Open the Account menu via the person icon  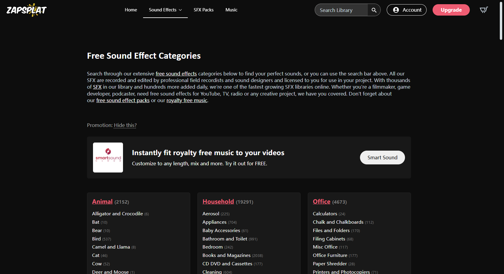point(396,10)
